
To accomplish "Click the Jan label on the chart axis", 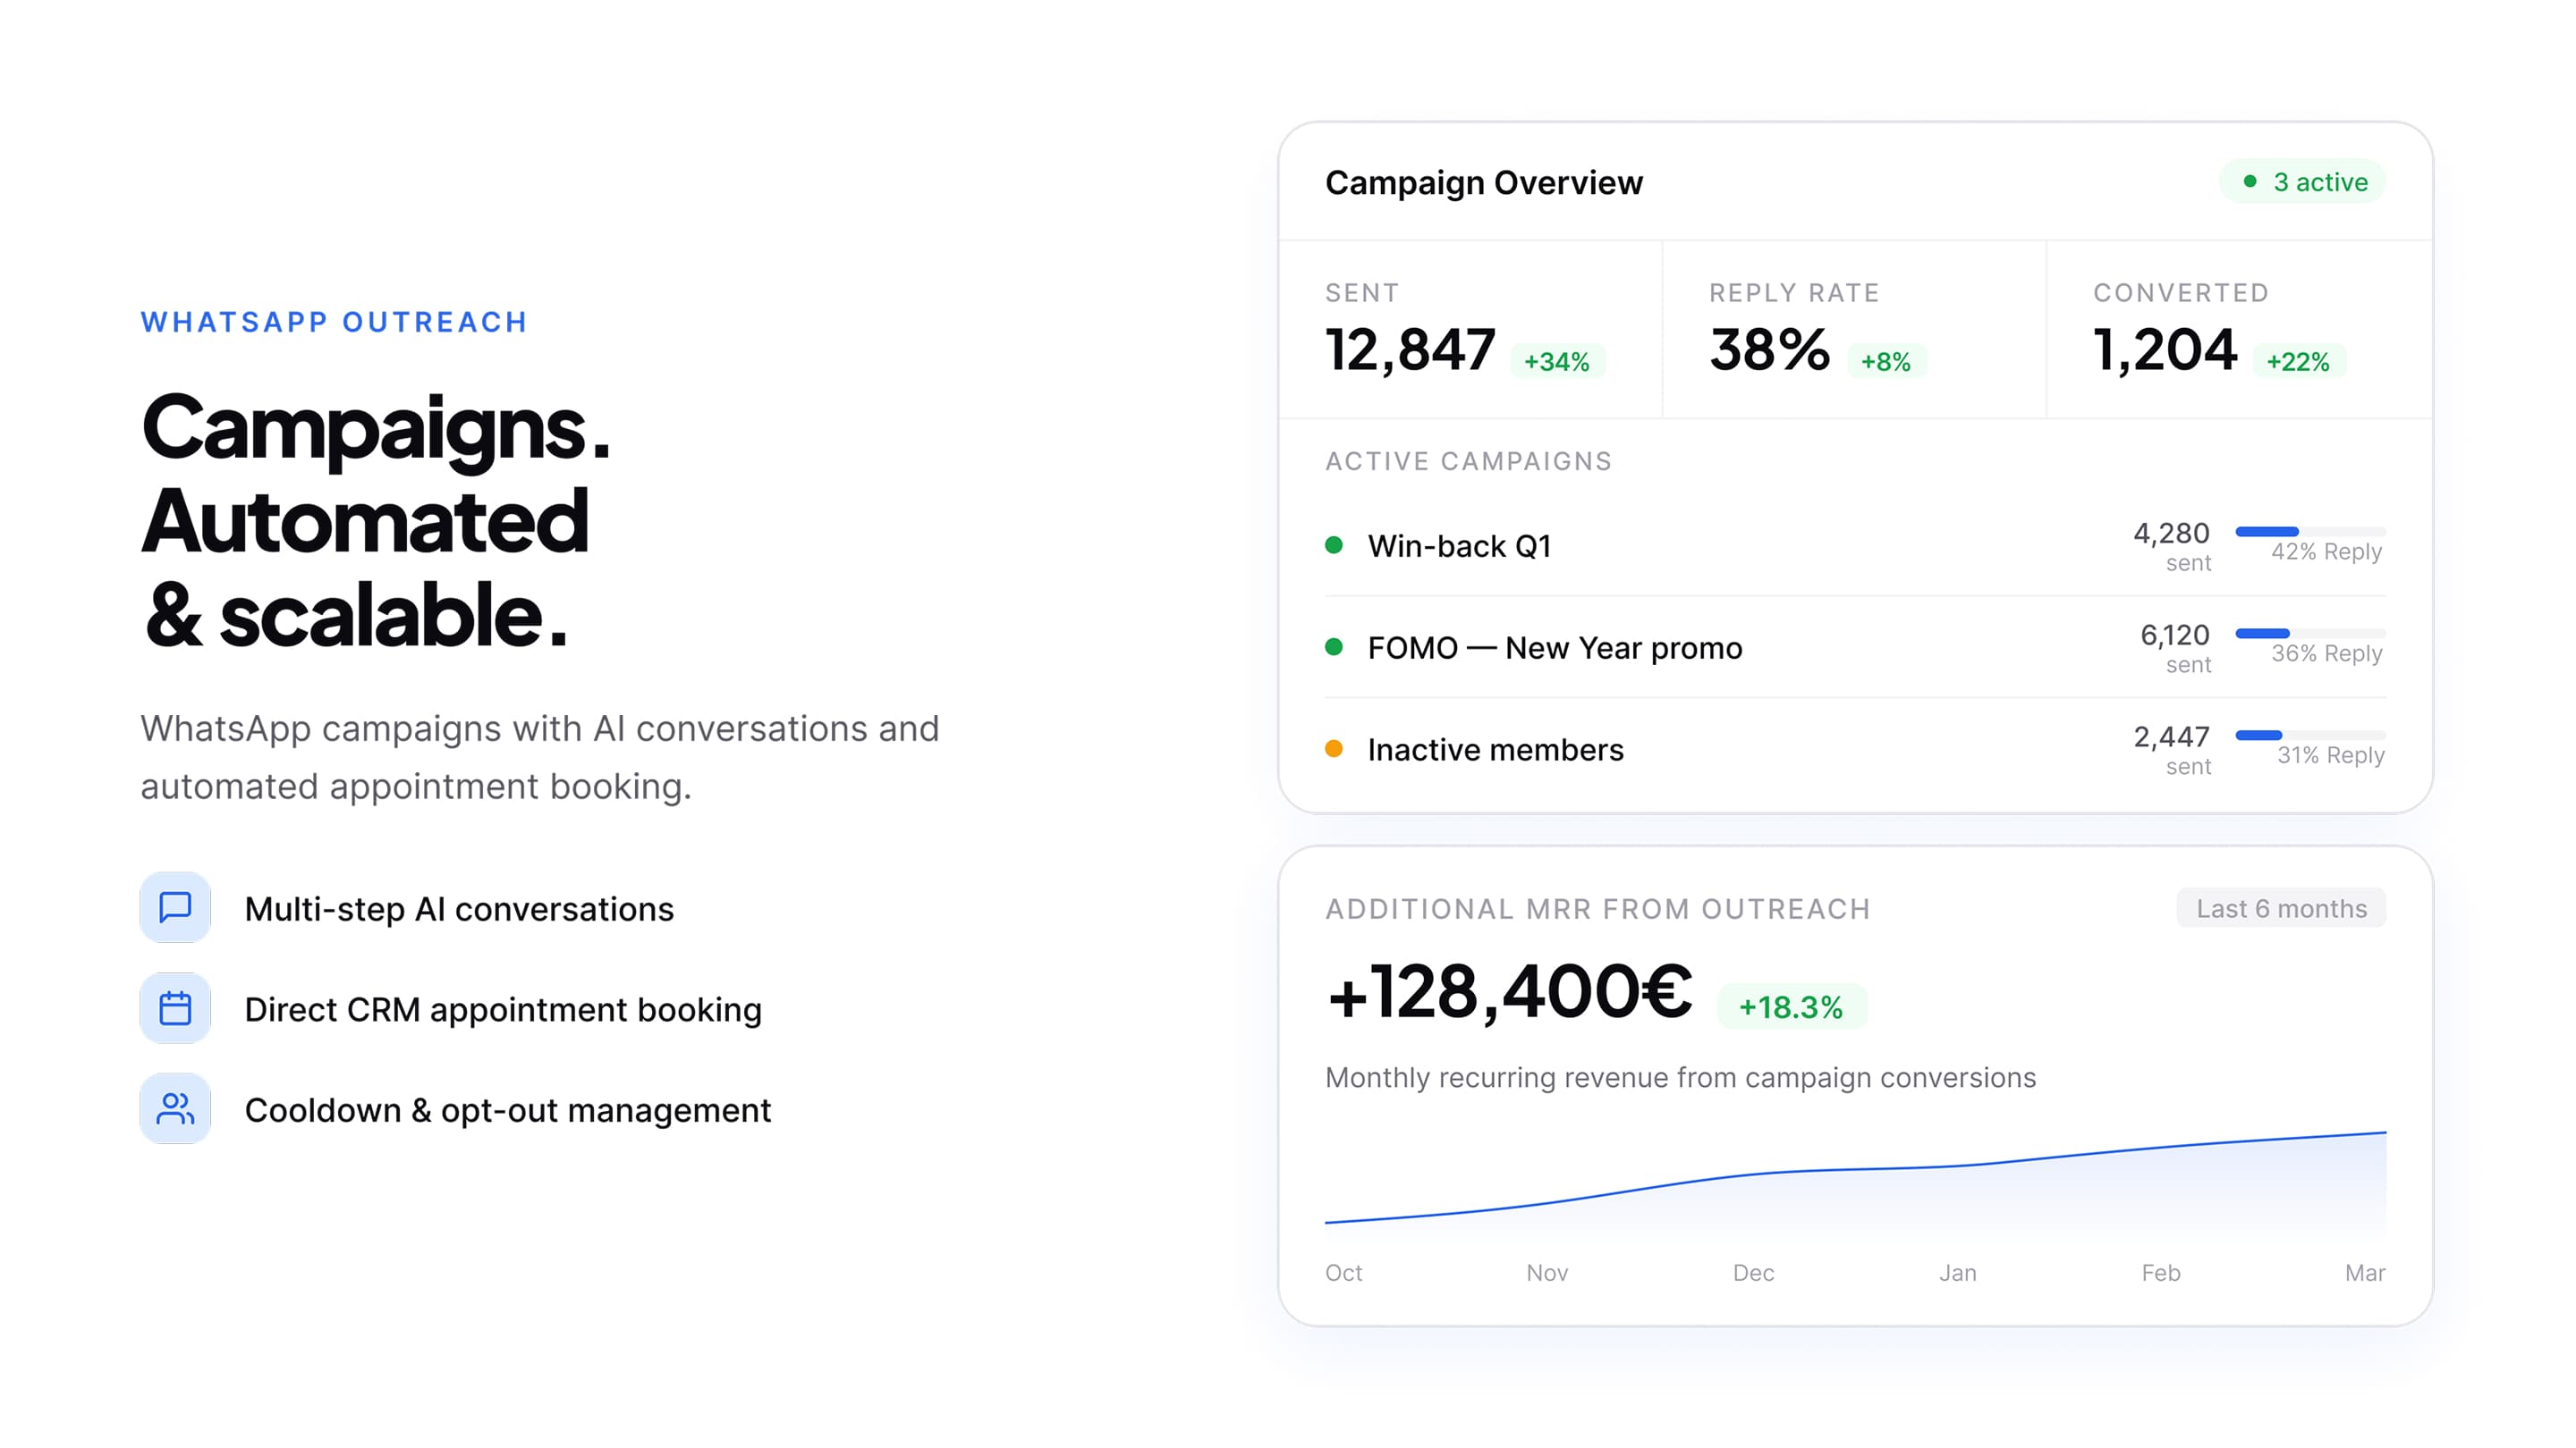I will [x=1957, y=1273].
